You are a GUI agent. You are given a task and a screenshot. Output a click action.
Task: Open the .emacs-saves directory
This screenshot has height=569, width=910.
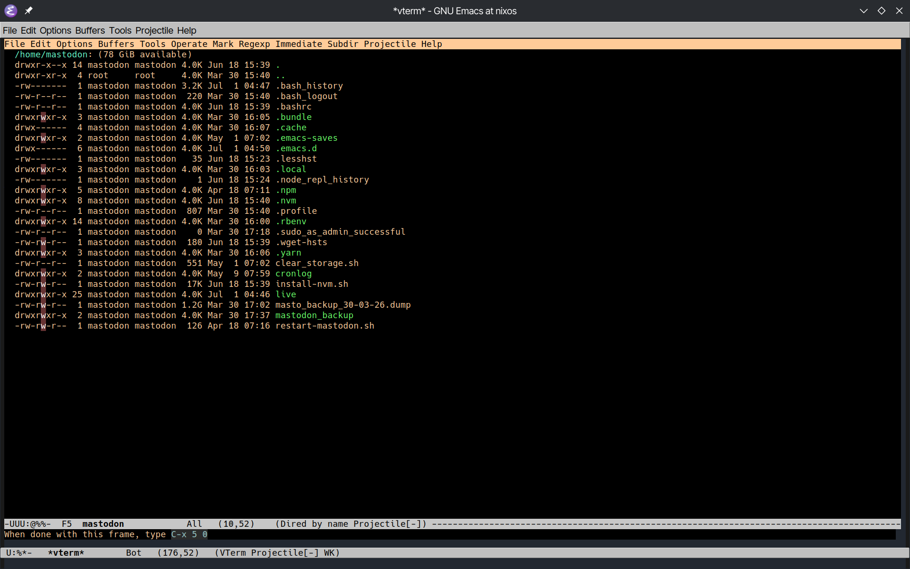coord(307,138)
